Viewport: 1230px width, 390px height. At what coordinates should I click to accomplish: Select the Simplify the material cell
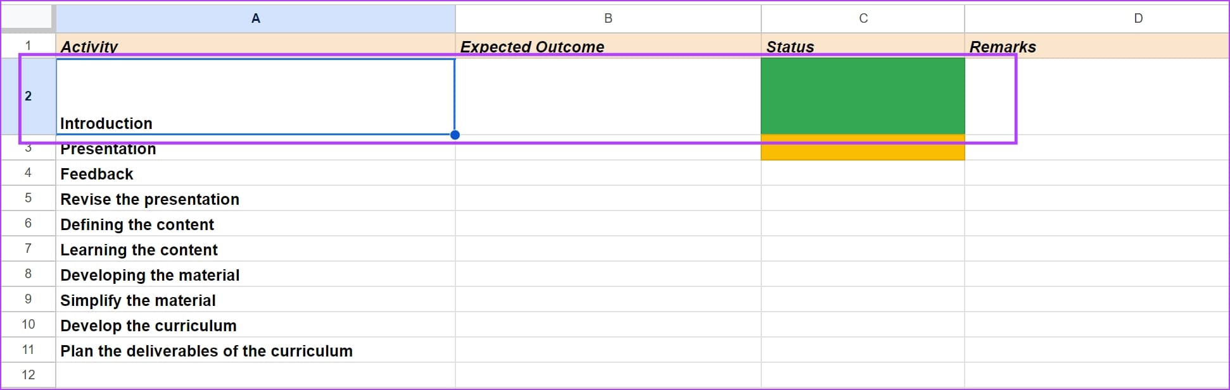[255, 299]
